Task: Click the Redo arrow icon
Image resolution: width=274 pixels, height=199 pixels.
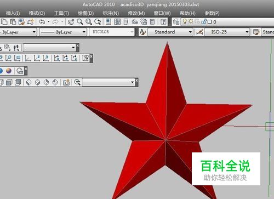Action: tap(55, 22)
